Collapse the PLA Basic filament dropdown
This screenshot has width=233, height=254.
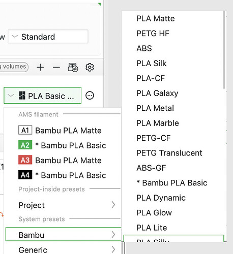point(42,96)
